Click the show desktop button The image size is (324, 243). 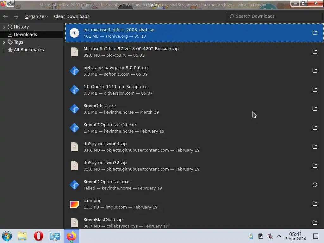pyautogui.click(x=316, y=236)
